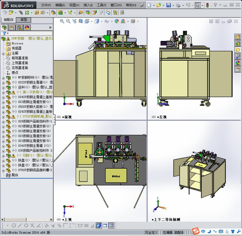Toggle the link views icon beside 上视
The image size is (242, 236).
coord(59,219)
